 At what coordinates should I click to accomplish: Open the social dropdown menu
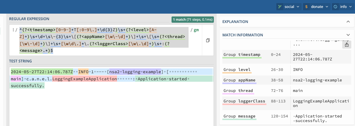point(289,7)
